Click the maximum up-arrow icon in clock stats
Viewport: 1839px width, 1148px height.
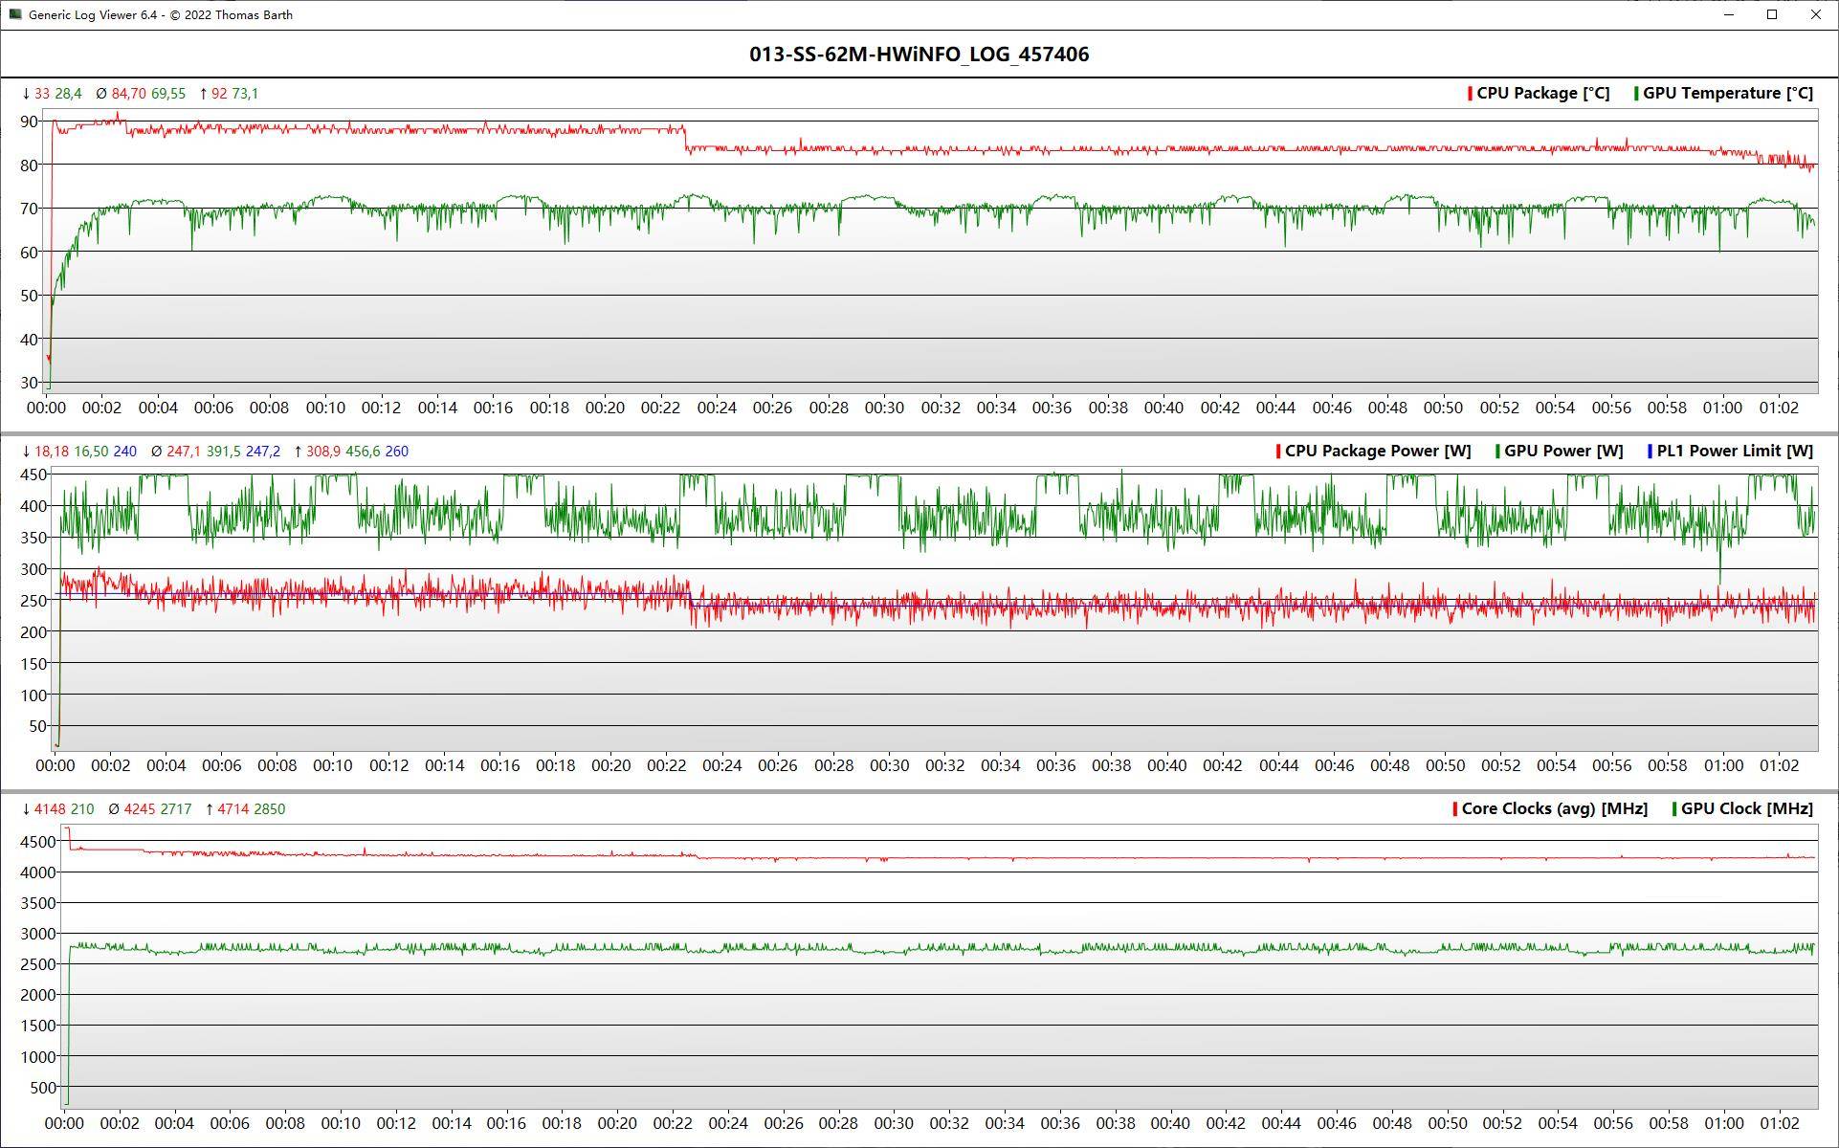[x=209, y=809]
